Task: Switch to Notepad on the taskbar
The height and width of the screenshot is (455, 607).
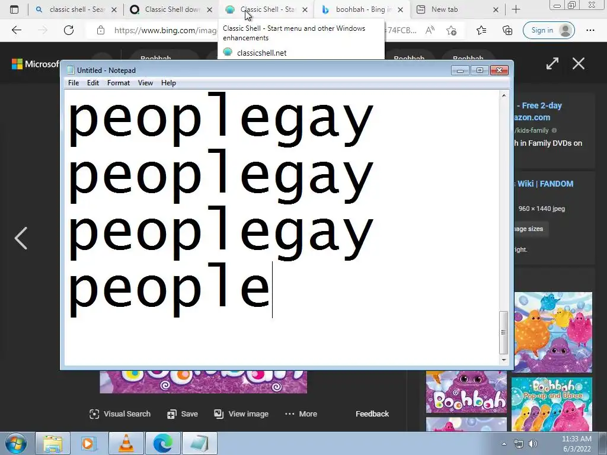Action: (200, 443)
